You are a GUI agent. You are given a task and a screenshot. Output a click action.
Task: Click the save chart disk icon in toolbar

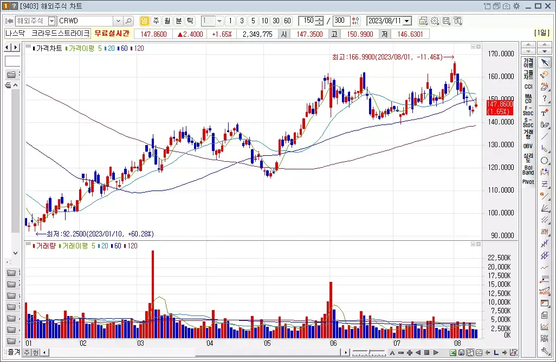pos(446,21)
